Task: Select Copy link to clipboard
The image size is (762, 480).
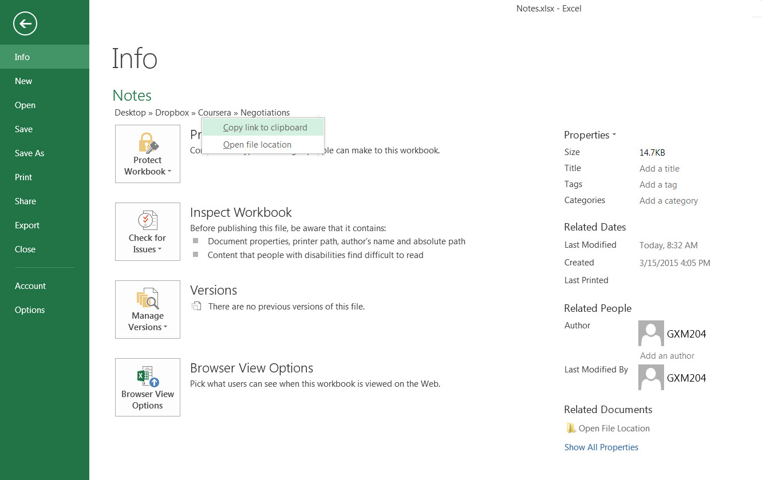Action: [264, 128]
